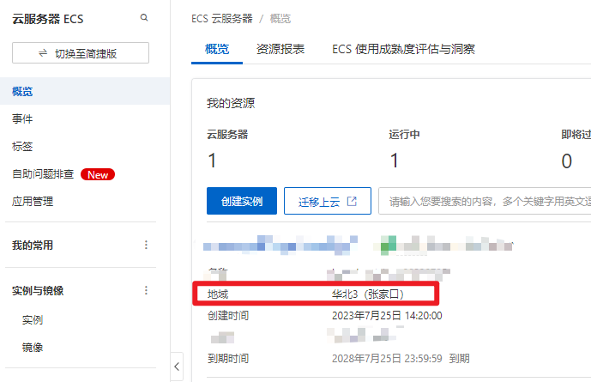This screenshot has height=382, width=591.
Task: Click the 迁移上云 button
Action: click(x=327, y=201)
